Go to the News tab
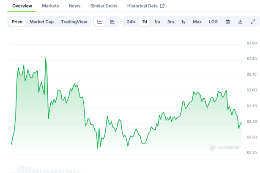This screenshot has width=260, height=173. coord(74,6)
